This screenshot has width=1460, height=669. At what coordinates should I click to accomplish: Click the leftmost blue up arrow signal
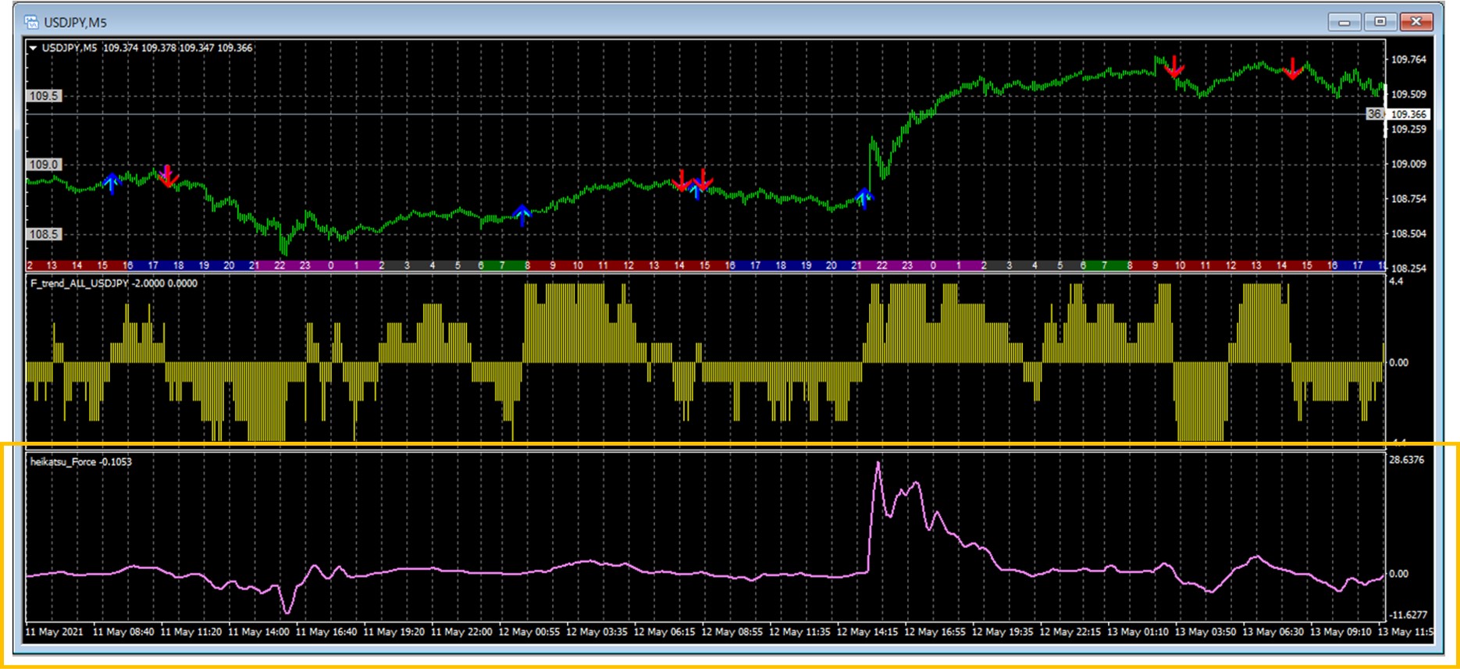[112, 183]
